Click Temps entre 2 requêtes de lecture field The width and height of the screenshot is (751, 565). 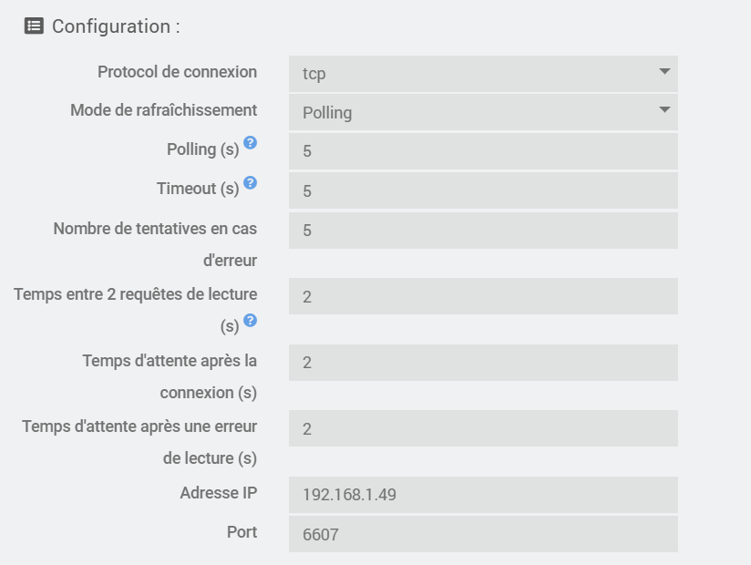pos(483,296)
